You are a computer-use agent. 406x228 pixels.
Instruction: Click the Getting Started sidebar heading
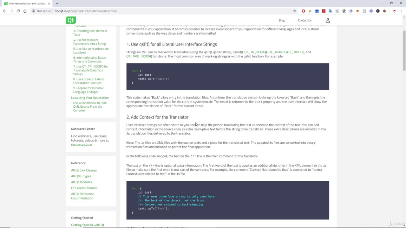(82, 218)
